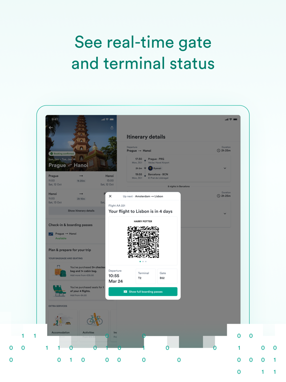Viewport: 286px width, 382px height.
Task: Tap the seats icon in seating card
Action: (x=60, y=291)
